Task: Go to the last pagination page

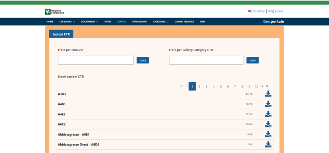Action: 268,86
